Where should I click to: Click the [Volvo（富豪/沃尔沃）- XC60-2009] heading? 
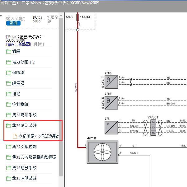[25, 38]
